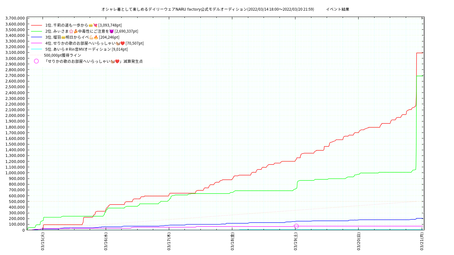Click the 3,700,000 y-axis label

point(15,18)
